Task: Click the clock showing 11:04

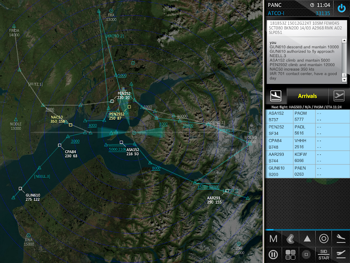Action: point(320,5)
